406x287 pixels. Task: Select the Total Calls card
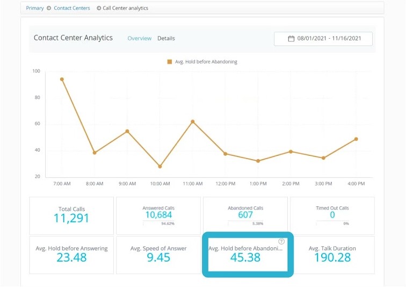71,215
